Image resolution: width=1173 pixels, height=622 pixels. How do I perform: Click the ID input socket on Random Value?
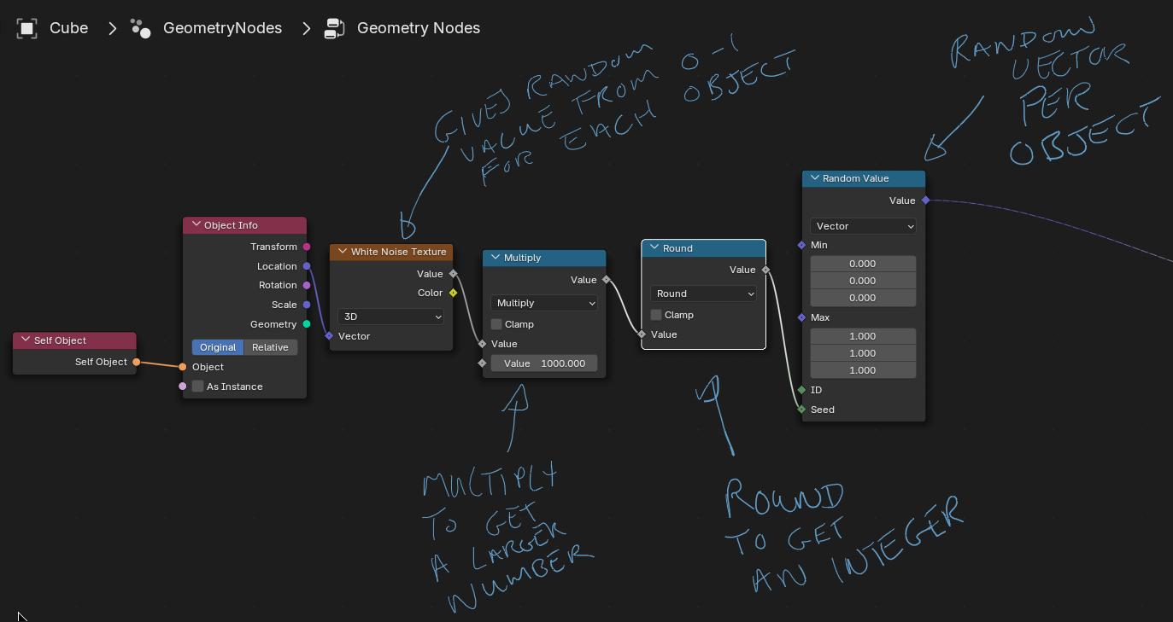coord(801,390)
